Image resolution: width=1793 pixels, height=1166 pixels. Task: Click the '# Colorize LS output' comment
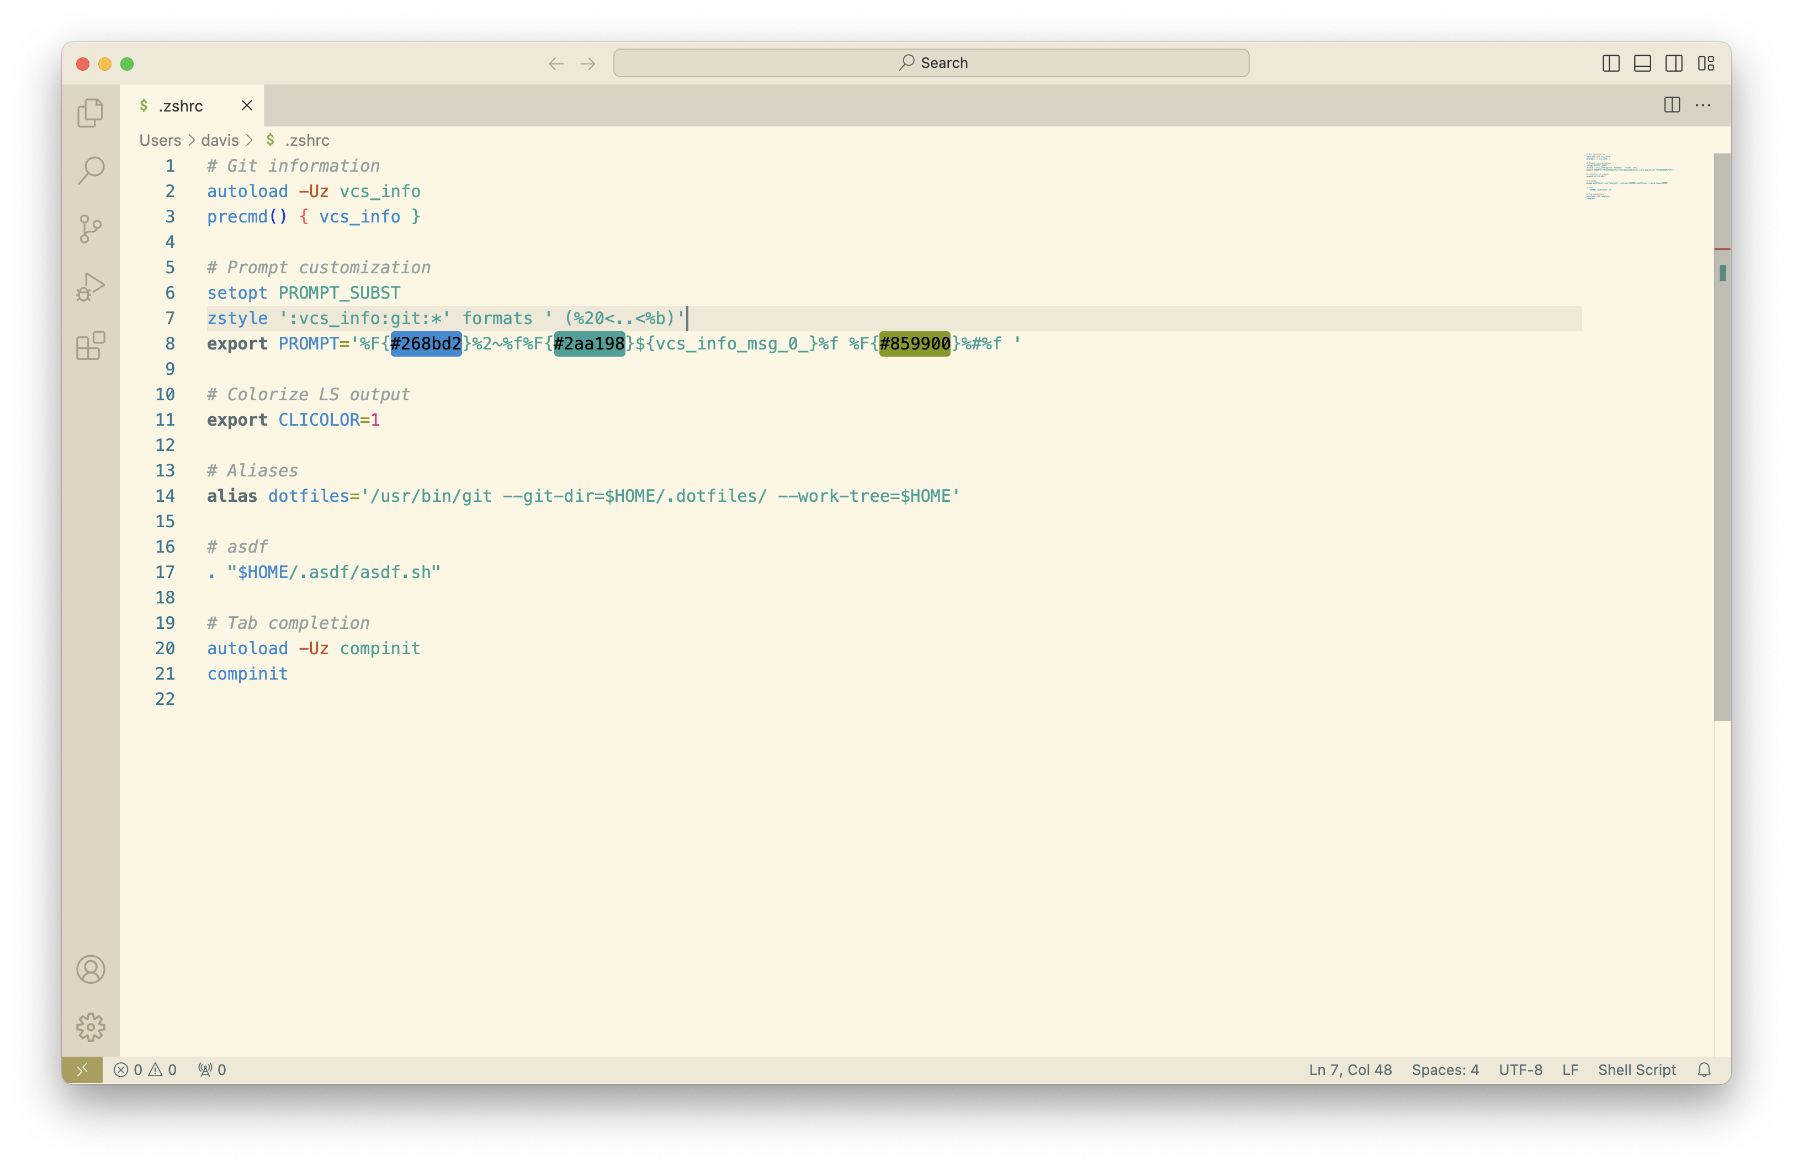click(308, 394)
